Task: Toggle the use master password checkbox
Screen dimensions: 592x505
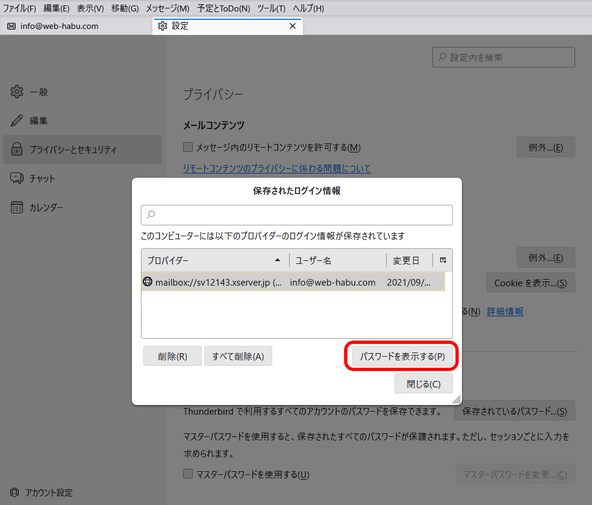Action: point(188,474)
